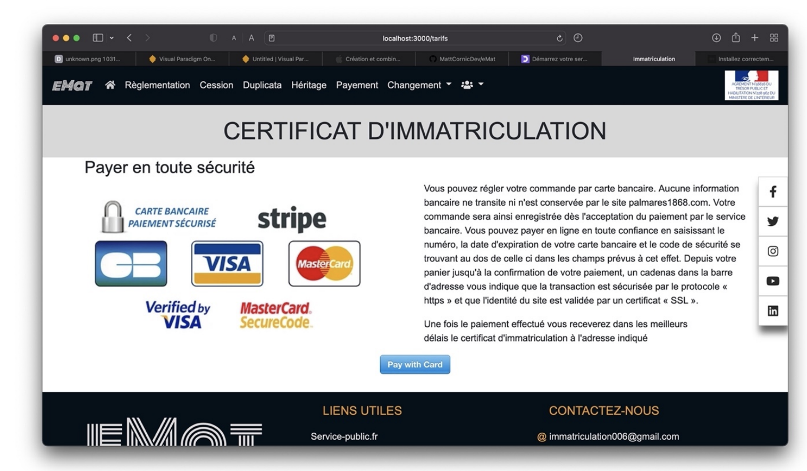Screen dimensions: 807x471
Task: Select the Héritage nav item
Action: [x=309, y=85]
